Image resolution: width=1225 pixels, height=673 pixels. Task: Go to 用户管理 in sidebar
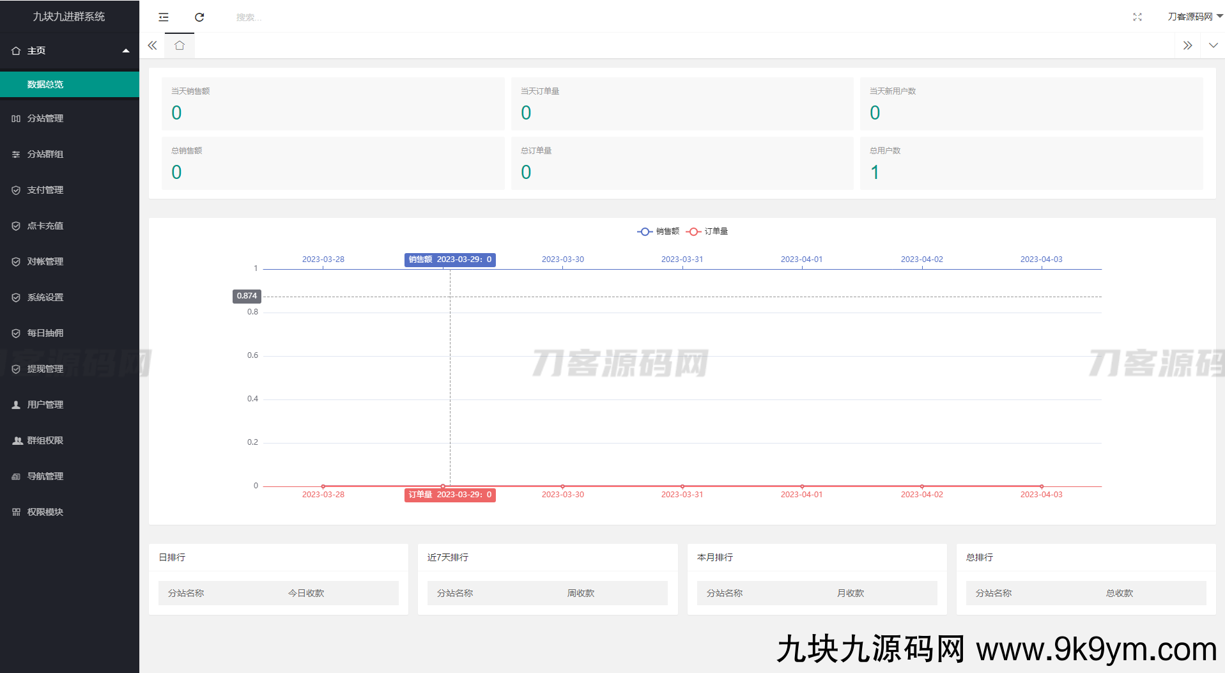pos(45,405)
